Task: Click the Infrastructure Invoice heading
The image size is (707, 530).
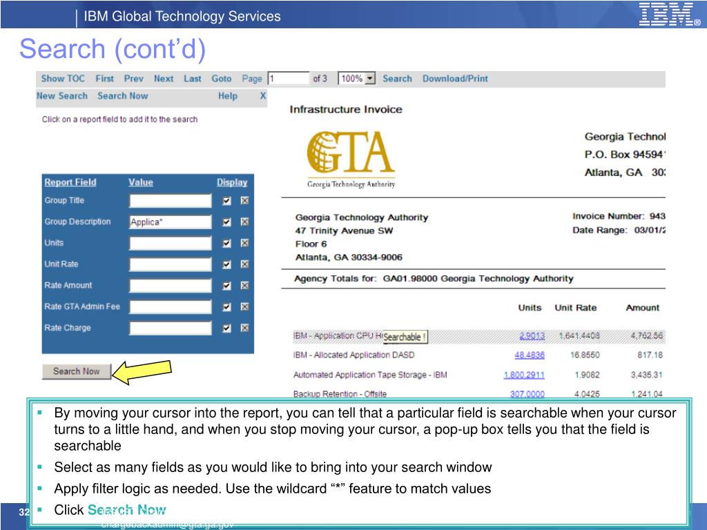Action: click(x=346, y=110)
